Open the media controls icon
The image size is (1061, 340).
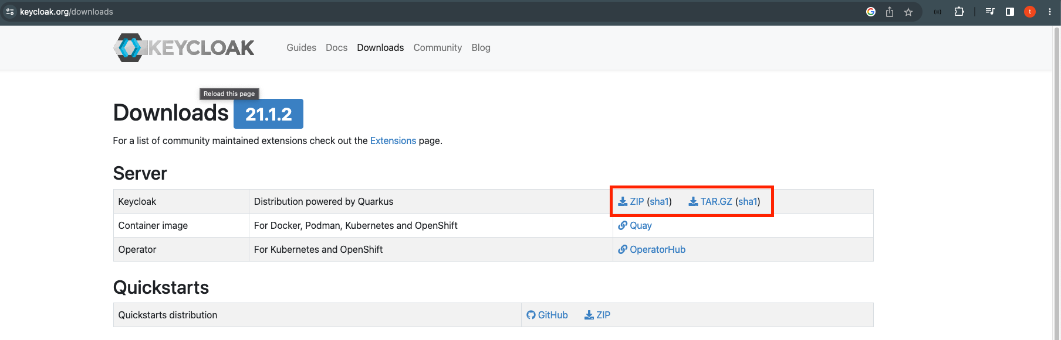click(x=990, y=12)
